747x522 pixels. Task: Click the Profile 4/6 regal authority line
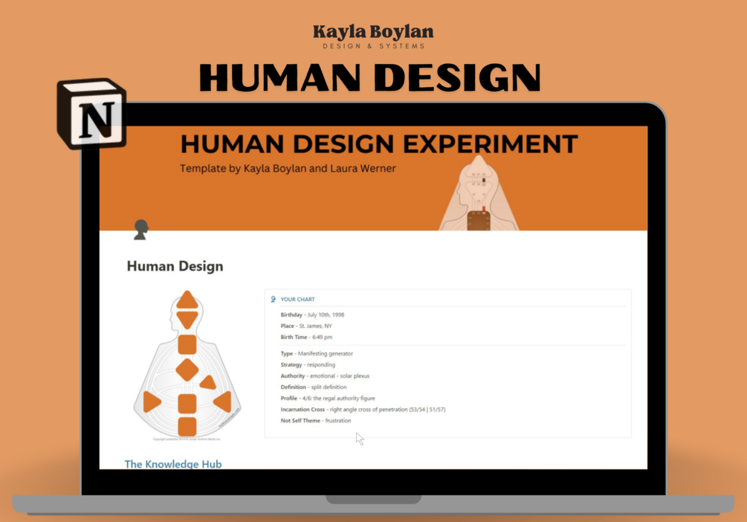pyautogui.click(x=328, y=398)
